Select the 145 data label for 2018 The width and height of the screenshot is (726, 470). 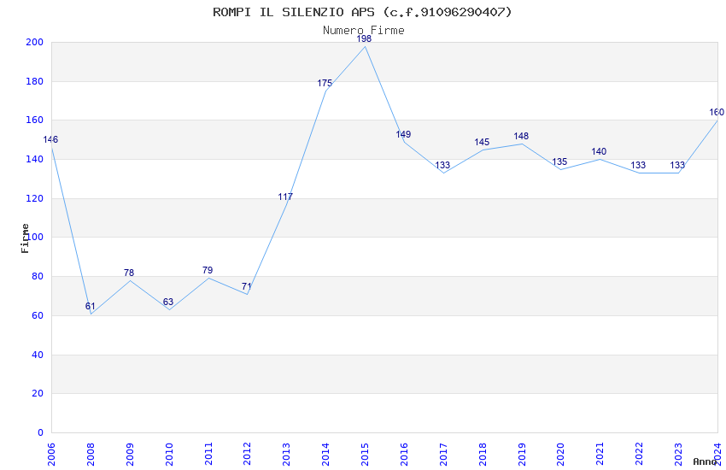pos(482,142)
